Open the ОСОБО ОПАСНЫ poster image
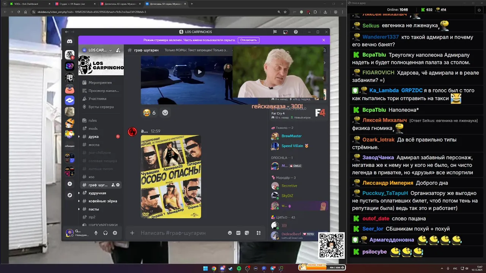 coord(171,177)
